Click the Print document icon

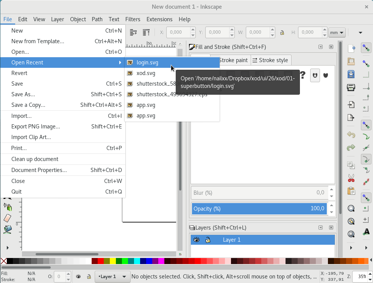click(351, 88)
